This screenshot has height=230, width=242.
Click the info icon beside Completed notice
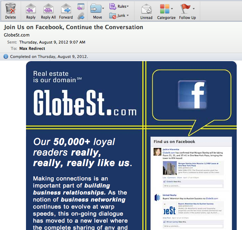point(6,57)
